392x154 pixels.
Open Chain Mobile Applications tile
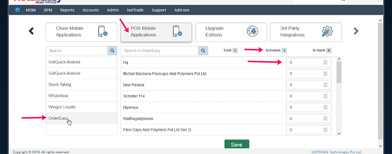(81, 32)
